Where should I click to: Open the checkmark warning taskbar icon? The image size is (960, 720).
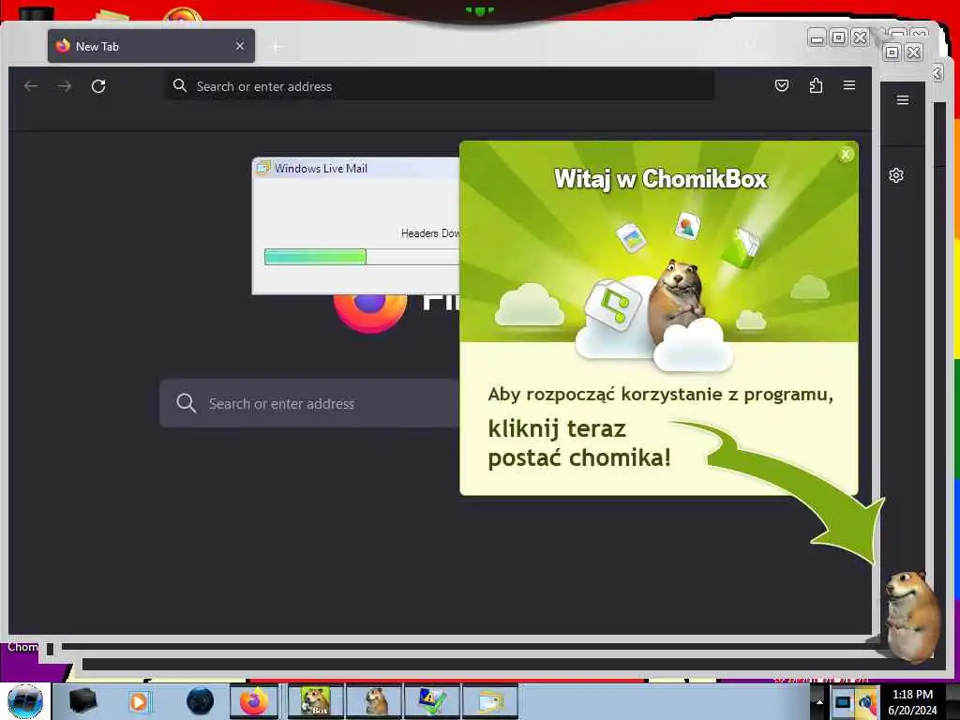tap(431, 701)
